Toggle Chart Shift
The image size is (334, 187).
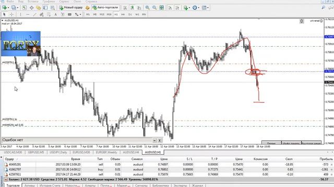coord(177,8)
